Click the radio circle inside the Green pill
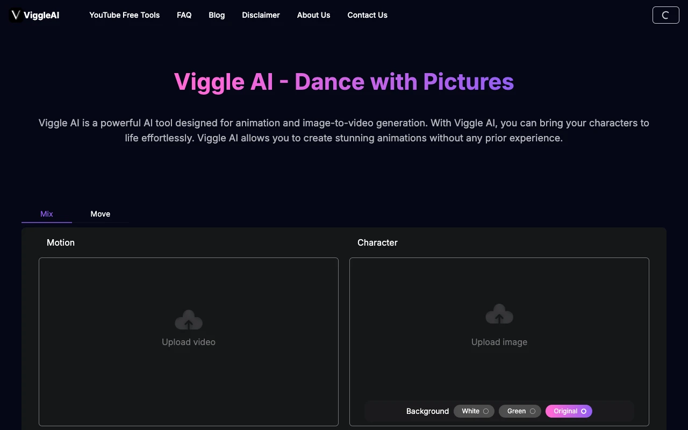 [533, 411]
